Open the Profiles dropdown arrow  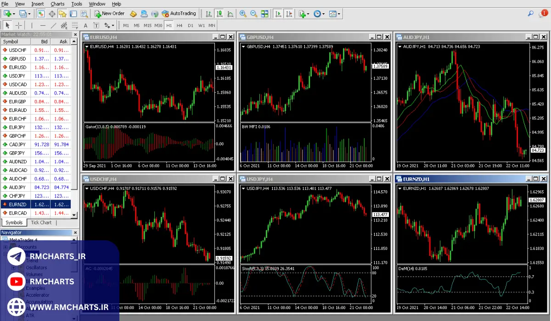click(28, 14)
